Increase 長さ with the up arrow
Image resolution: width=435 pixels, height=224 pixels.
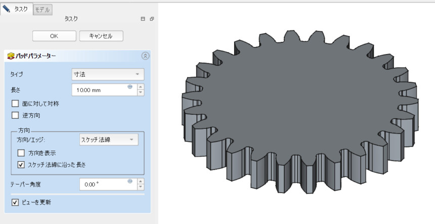pos(141,87)
